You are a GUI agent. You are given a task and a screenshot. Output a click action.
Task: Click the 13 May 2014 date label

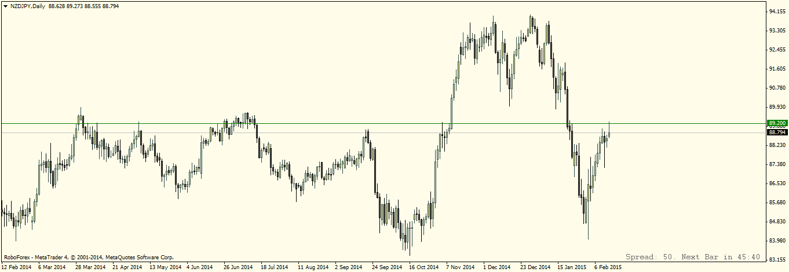pos(166,267)
